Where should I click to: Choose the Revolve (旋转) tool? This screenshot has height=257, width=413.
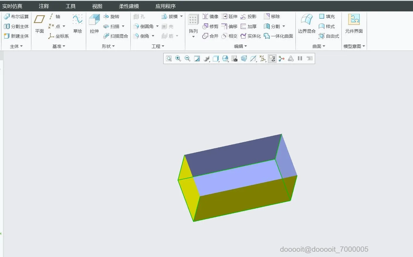tap(111, 17)
